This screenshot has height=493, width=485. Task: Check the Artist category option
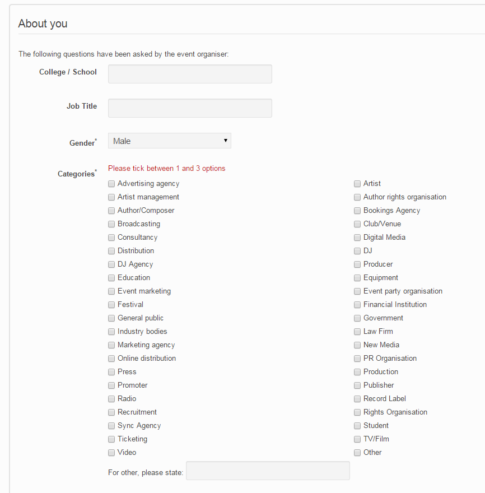[357, 184]
